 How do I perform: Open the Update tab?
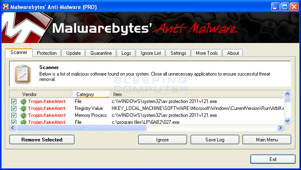(x=73, y=53)
